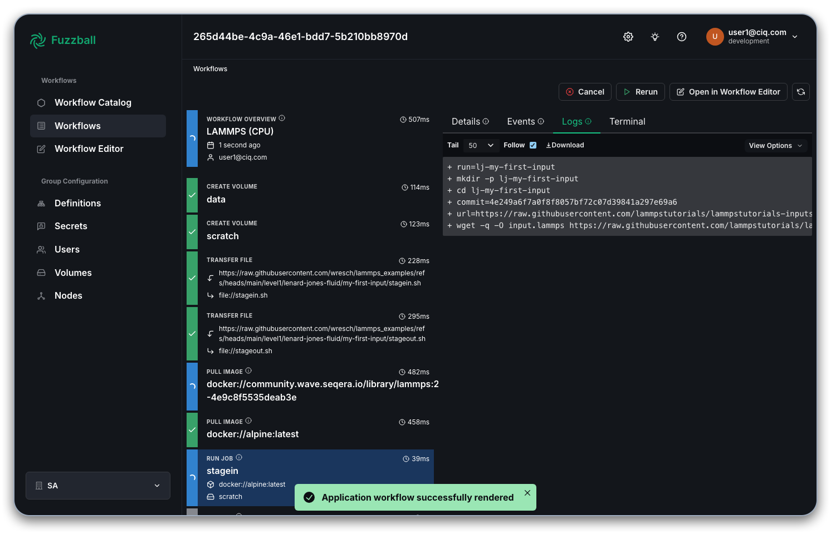Open the help question mark icon

coord(682,37)
